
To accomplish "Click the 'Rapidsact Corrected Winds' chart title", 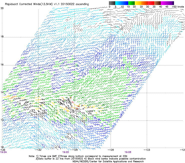I will pyautogui.click(x=47, y=4).
